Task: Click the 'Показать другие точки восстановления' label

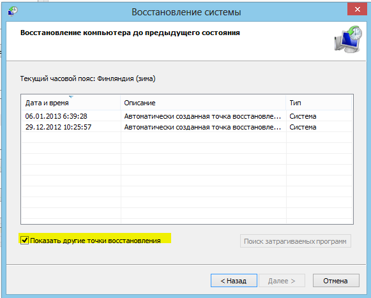Action: [x=95, y=241]
